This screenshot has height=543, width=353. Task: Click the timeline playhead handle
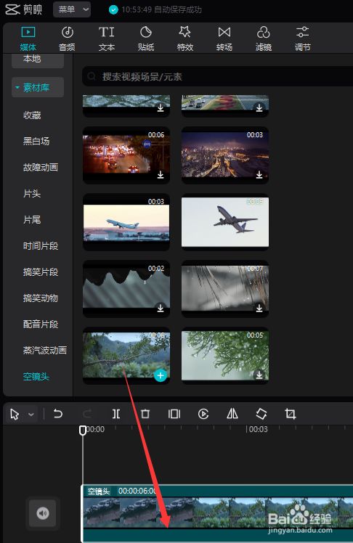click(x=83, y=430)
